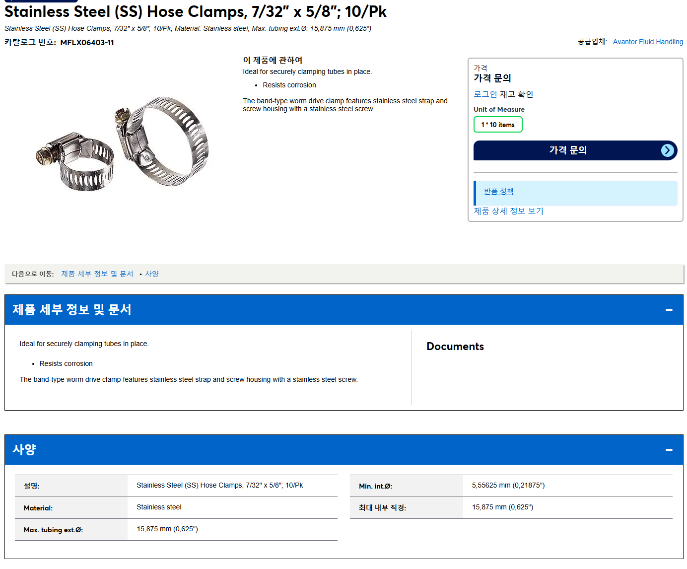The image size is (687, 569).
Task: Collapse the 제품 세부 정보 및 문서 section
Action: (x=669, y=310)
